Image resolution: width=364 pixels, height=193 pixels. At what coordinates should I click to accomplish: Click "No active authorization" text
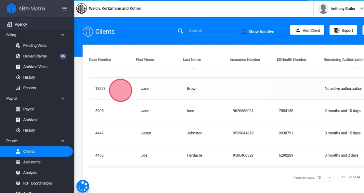click(343, 89)
